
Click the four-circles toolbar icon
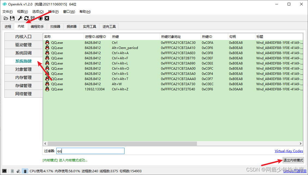tap(33, 18)
